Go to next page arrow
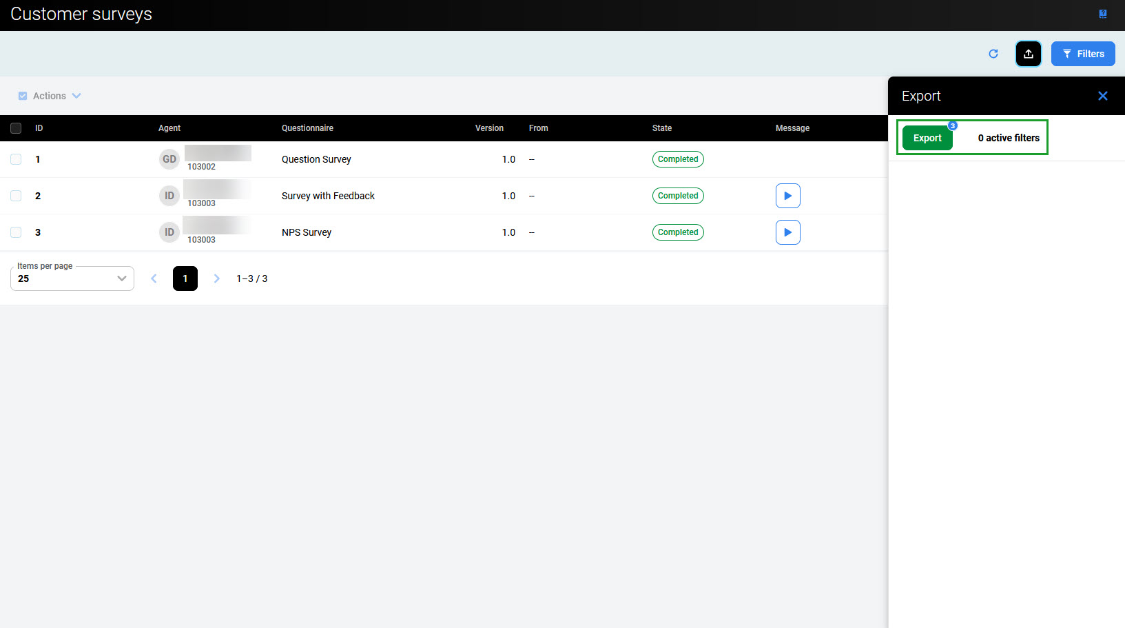 pos(216,278)
